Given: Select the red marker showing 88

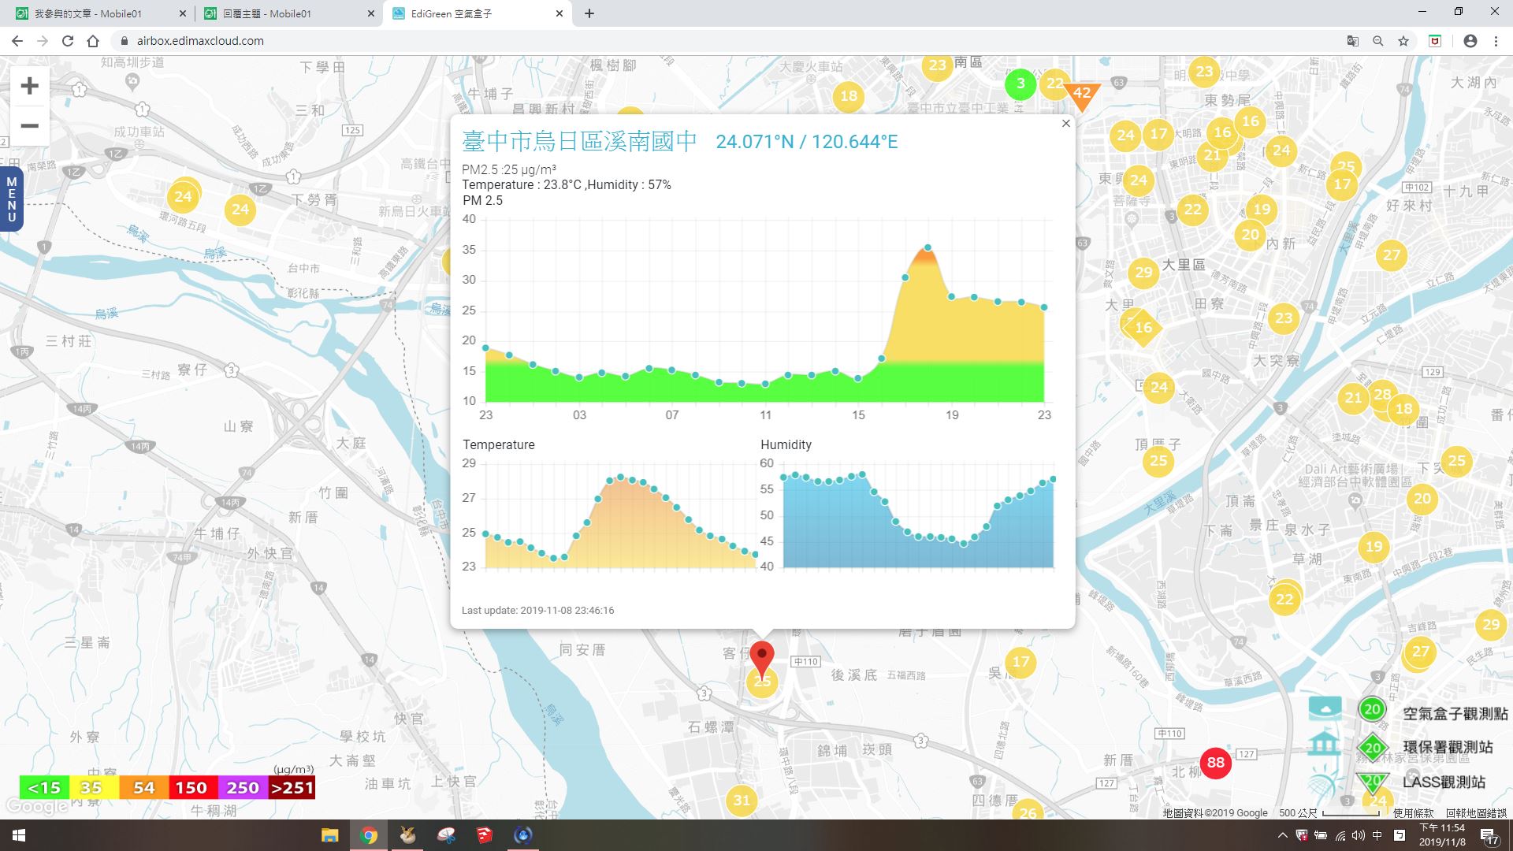Looking at the screenshot, I should tap(1215, 762).
